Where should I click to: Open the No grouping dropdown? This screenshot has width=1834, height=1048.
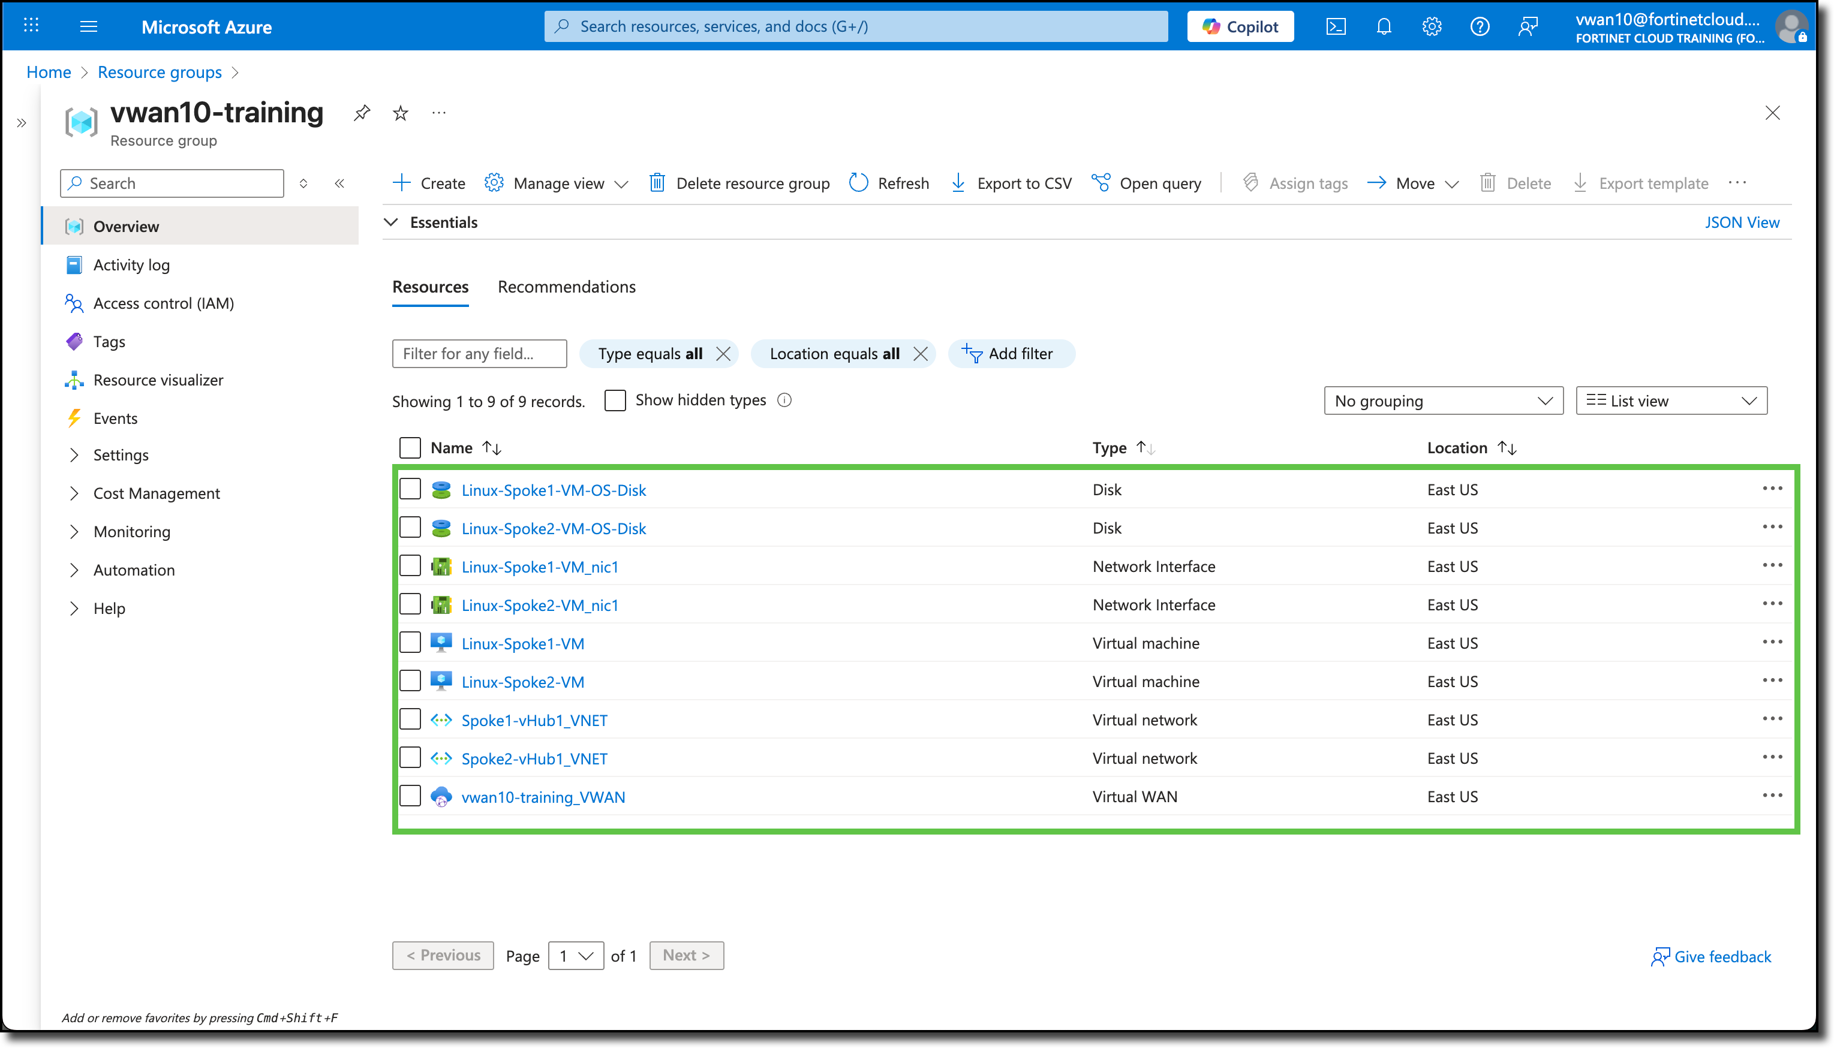coord(1442,401)
